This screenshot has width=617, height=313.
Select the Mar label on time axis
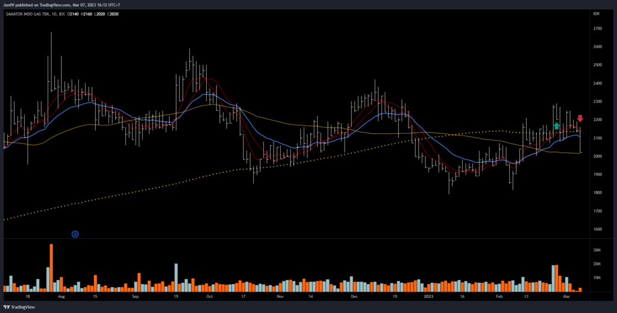click(566, 297)
